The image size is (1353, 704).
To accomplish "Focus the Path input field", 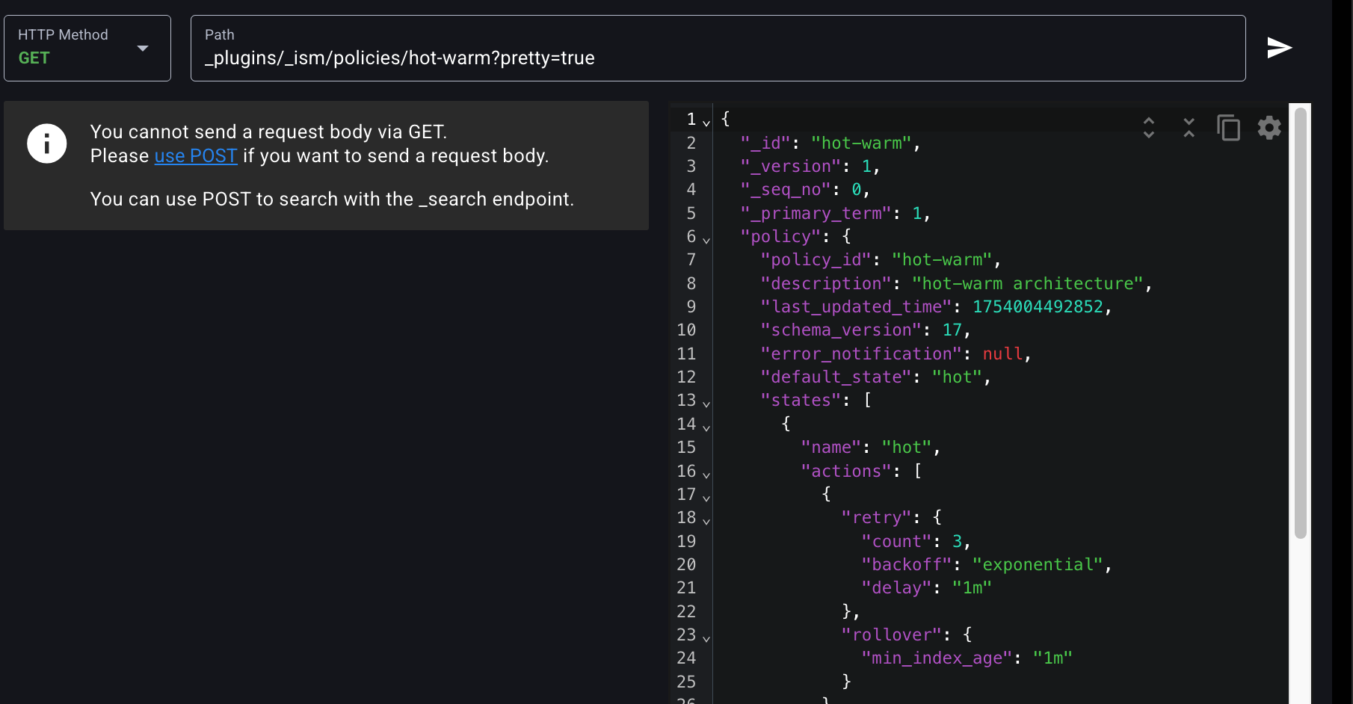I will click(x=718, y=58).
